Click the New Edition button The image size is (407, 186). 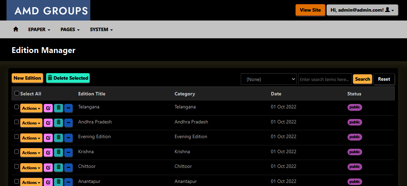(x=27, y=78)
